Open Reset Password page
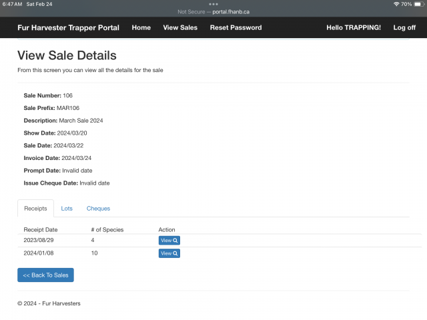Screen dimensions: 427x320 click(236, 27)
